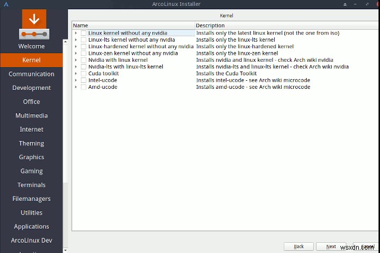Expand the Linux-zen kernel row
The height and width of the screenshot is (253, 380).
(76, 53)
